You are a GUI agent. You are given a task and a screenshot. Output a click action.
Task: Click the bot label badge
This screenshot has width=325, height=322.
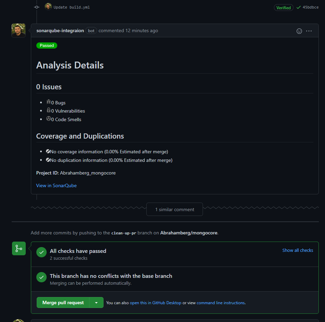(x=91, y=31)
